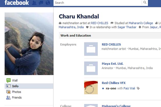Click the tag icon beside Faiz Wali
Screen dimensions: 161x107
tap(138, 88)
